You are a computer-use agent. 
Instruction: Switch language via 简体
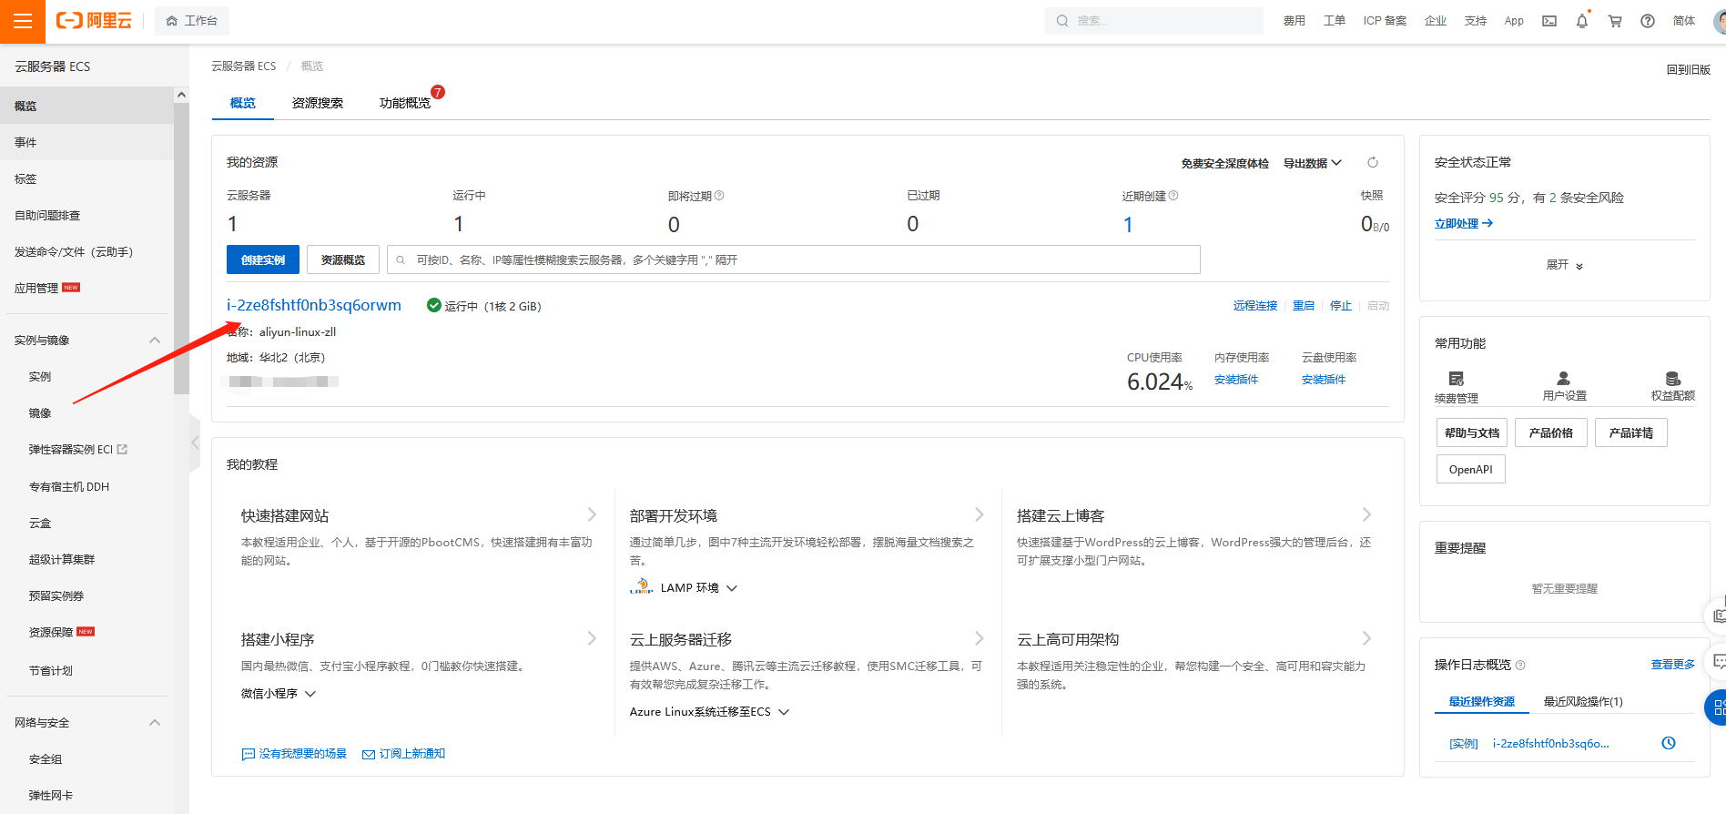pyautogui.click(x=1684, y=21)
